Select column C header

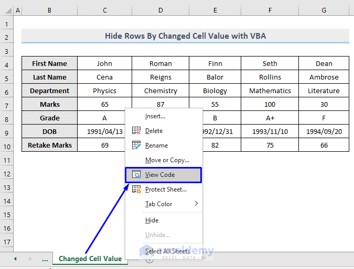(104, 10)
